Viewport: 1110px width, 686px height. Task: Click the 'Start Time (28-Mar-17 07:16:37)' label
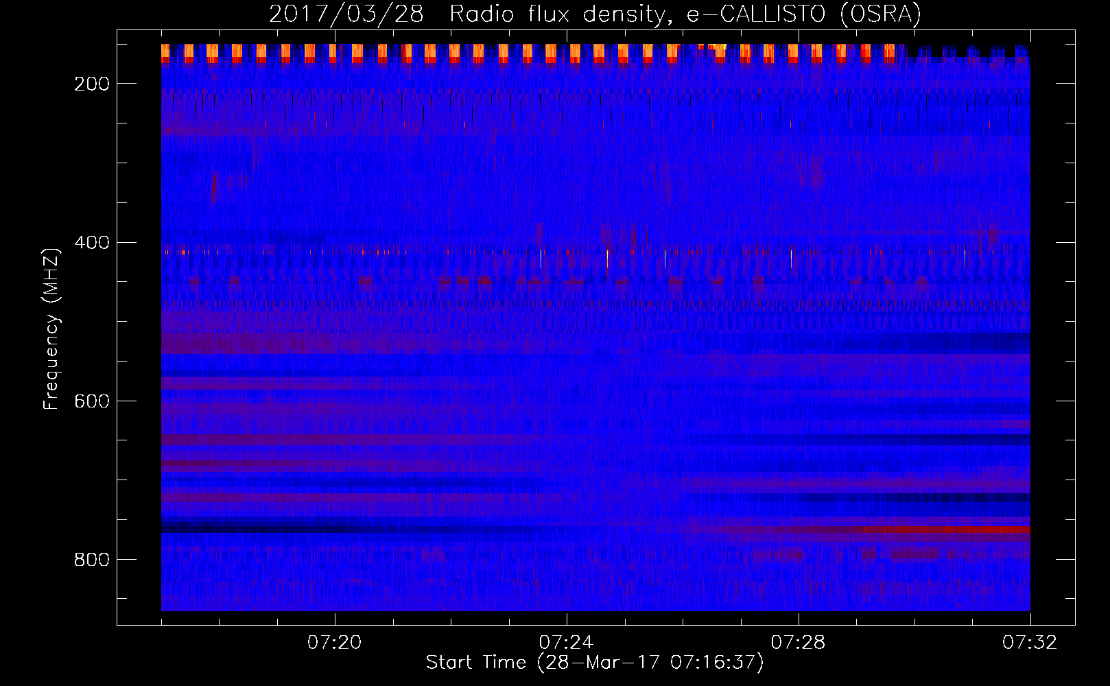(x=595, y=662)
